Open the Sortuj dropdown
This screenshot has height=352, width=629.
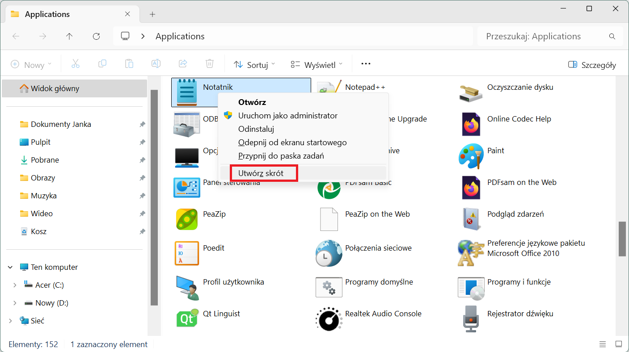(254, 65)
